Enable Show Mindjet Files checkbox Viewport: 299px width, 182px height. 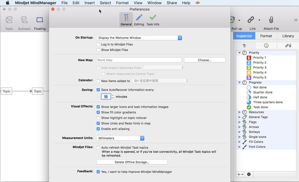point(98,50)
